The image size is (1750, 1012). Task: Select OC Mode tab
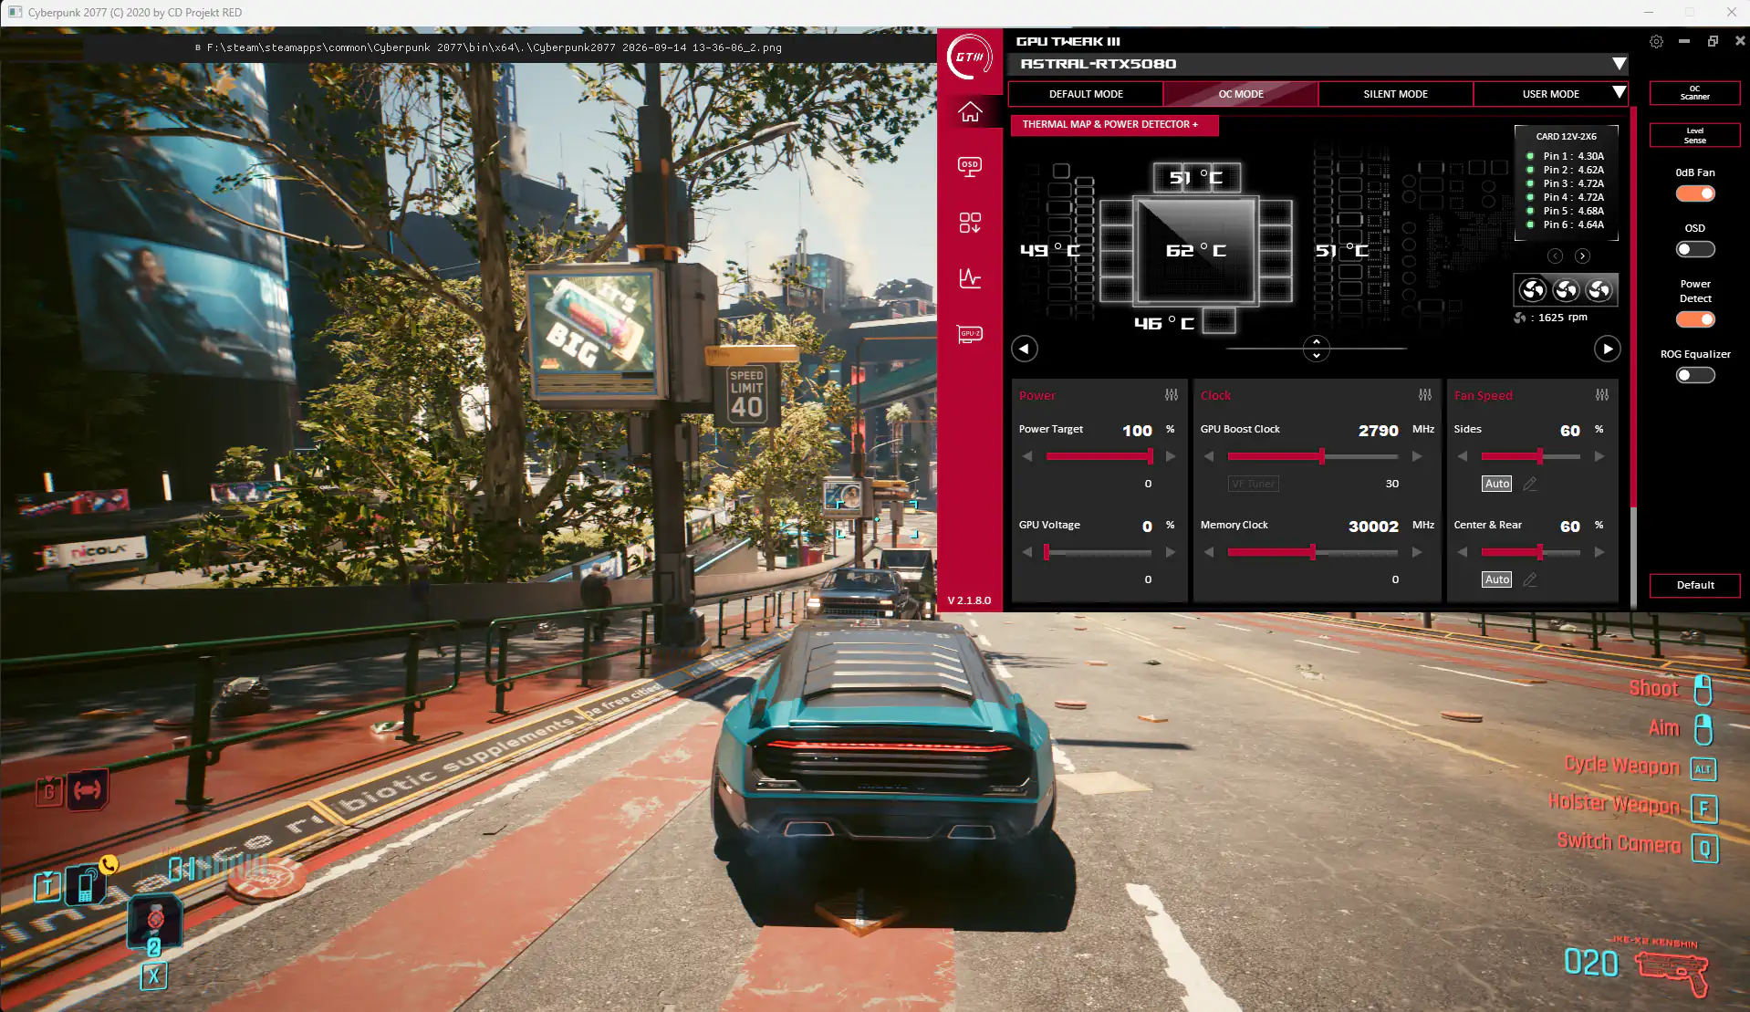[x=1241, y=94]
